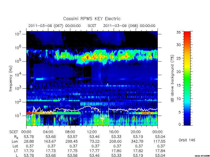This screenshot has height=157, width=210.
Task: Click the Lat value "0.37" under Lon 342.78
Action: [139, 146]
